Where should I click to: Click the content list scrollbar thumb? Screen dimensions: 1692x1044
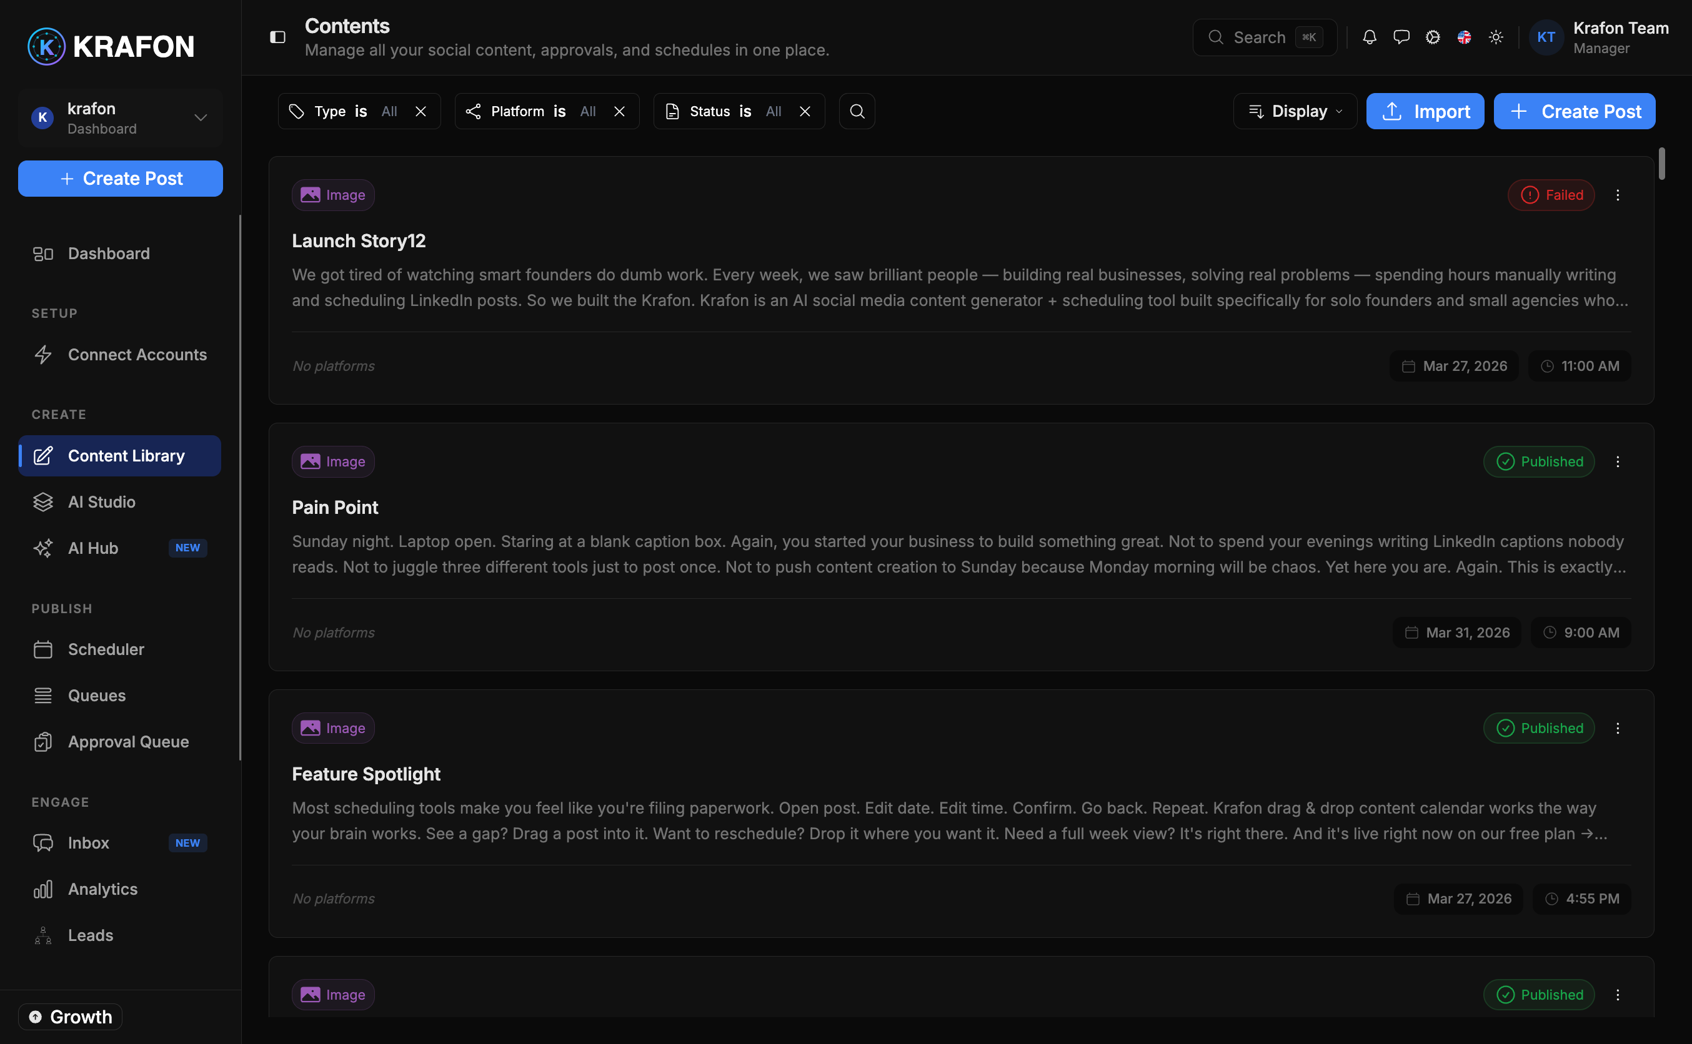(x=1661, y=164)
